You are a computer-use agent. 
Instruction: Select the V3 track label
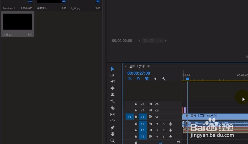(x=142, y=104)
